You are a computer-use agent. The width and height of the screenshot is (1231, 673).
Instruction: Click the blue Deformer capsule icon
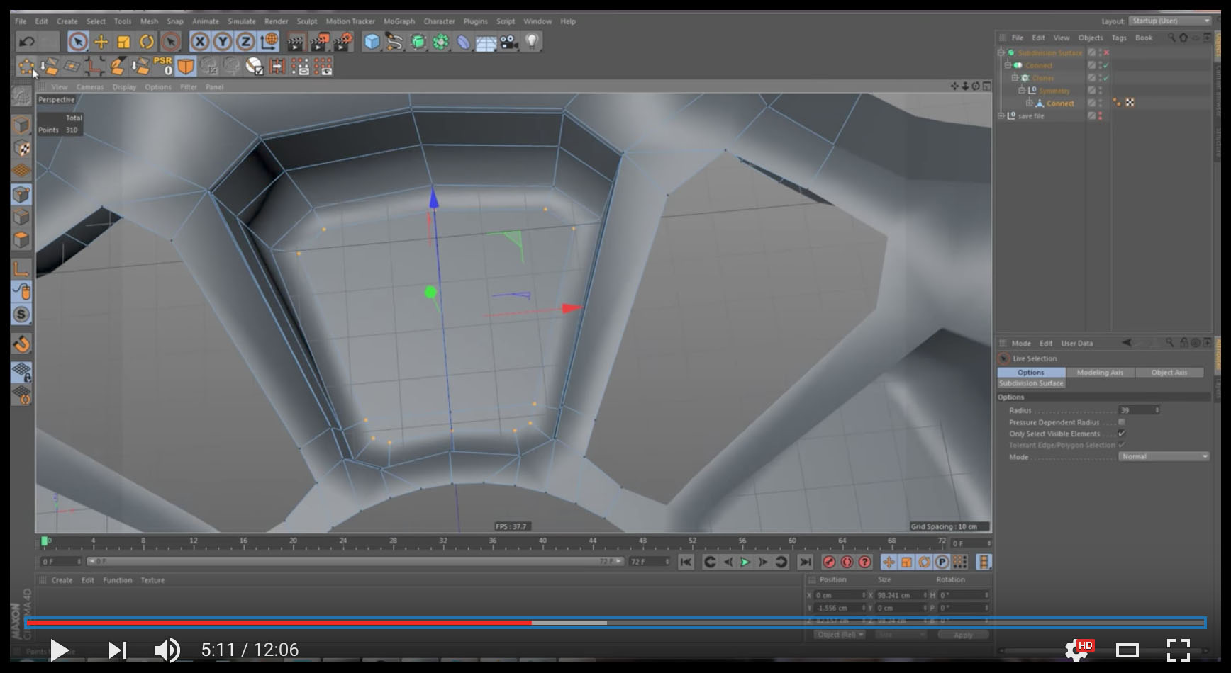(463, 42)
